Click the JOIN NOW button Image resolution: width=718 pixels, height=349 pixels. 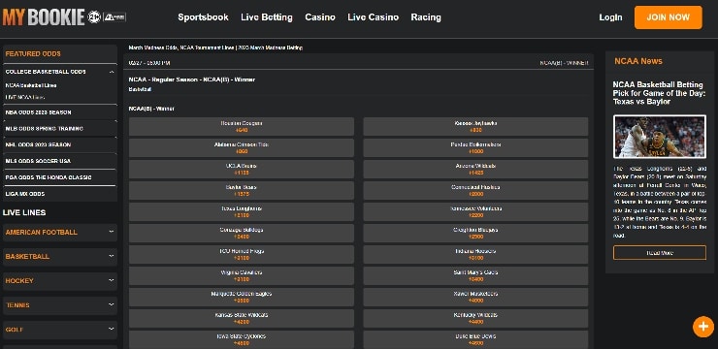[x=669, y=17]
